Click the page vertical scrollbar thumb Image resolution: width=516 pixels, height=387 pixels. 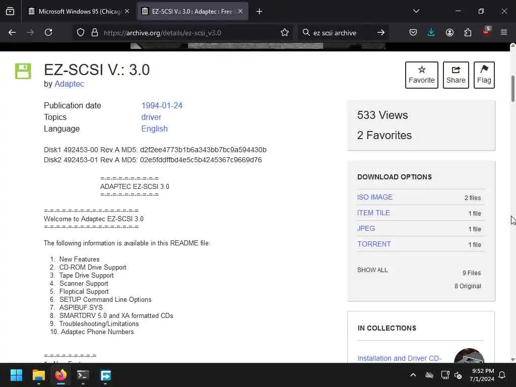pyautogui.click(x=512, y=89)
